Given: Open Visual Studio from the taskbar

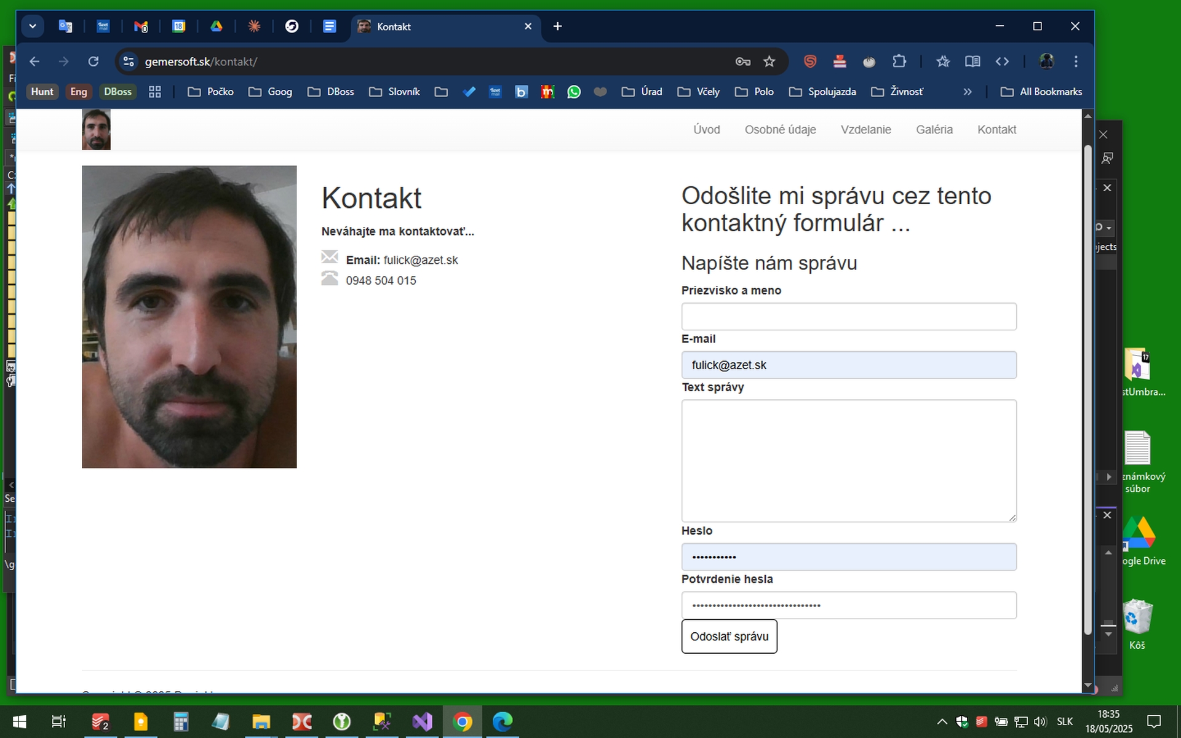Looking at the screenshot, I should pyautogui.click(x=423, y=721).
